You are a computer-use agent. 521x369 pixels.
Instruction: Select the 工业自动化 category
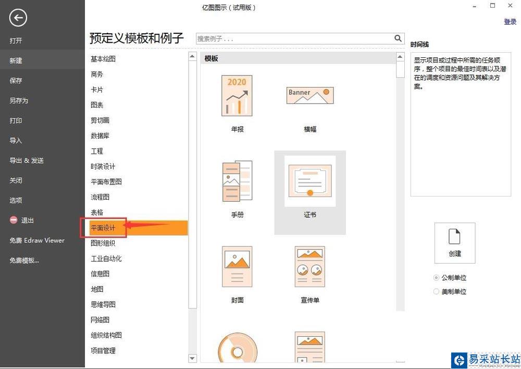106,259
